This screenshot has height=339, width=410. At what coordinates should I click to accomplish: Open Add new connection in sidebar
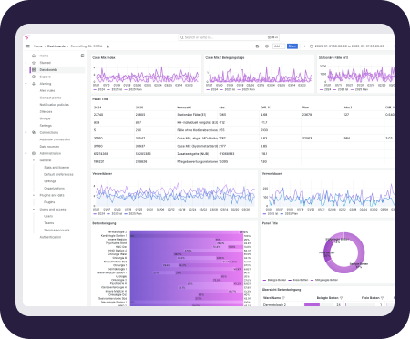pos(55,139)
